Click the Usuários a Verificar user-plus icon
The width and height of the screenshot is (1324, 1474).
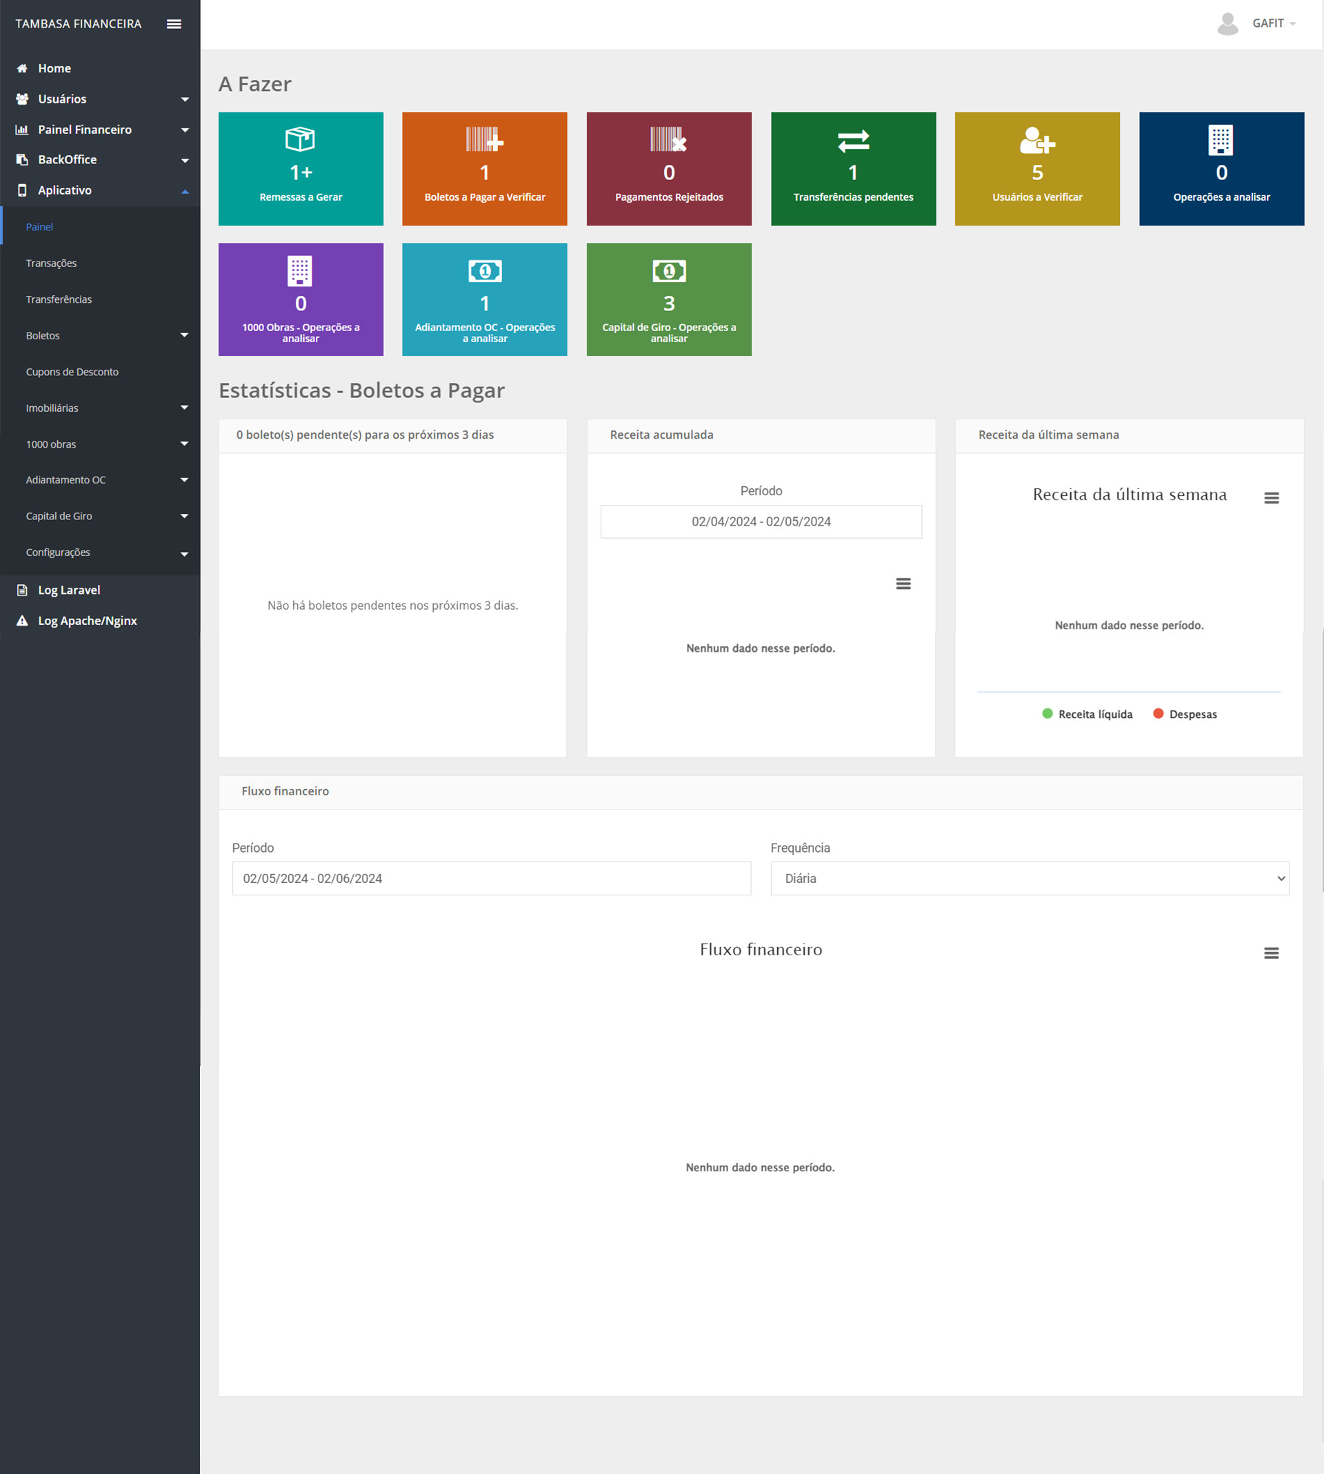[1036, 141]
